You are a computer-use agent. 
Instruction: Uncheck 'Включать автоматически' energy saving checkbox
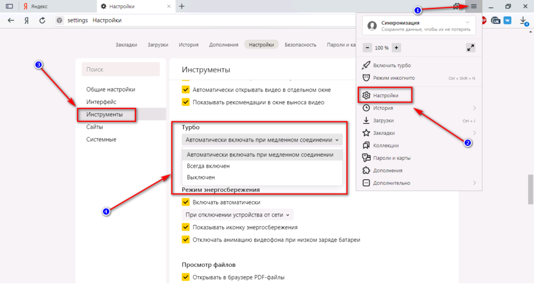[186, 202]
